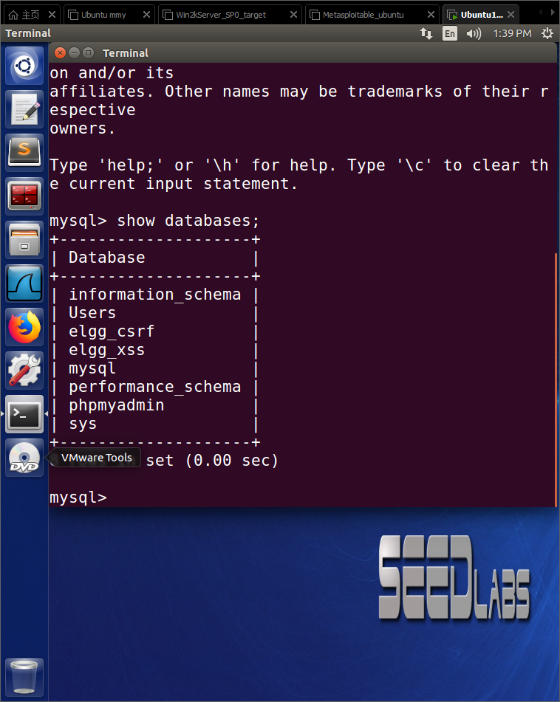
Task: Open the VMware Tools DVD icon
Action: (24, 458)
